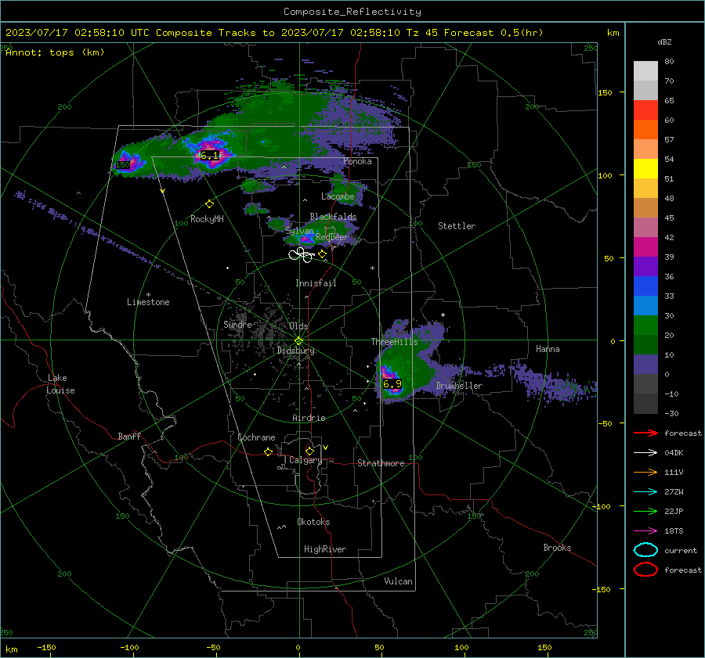Click the white 04DK arrow legend icon
Screen dimensions: 705x658
(645, 453)
